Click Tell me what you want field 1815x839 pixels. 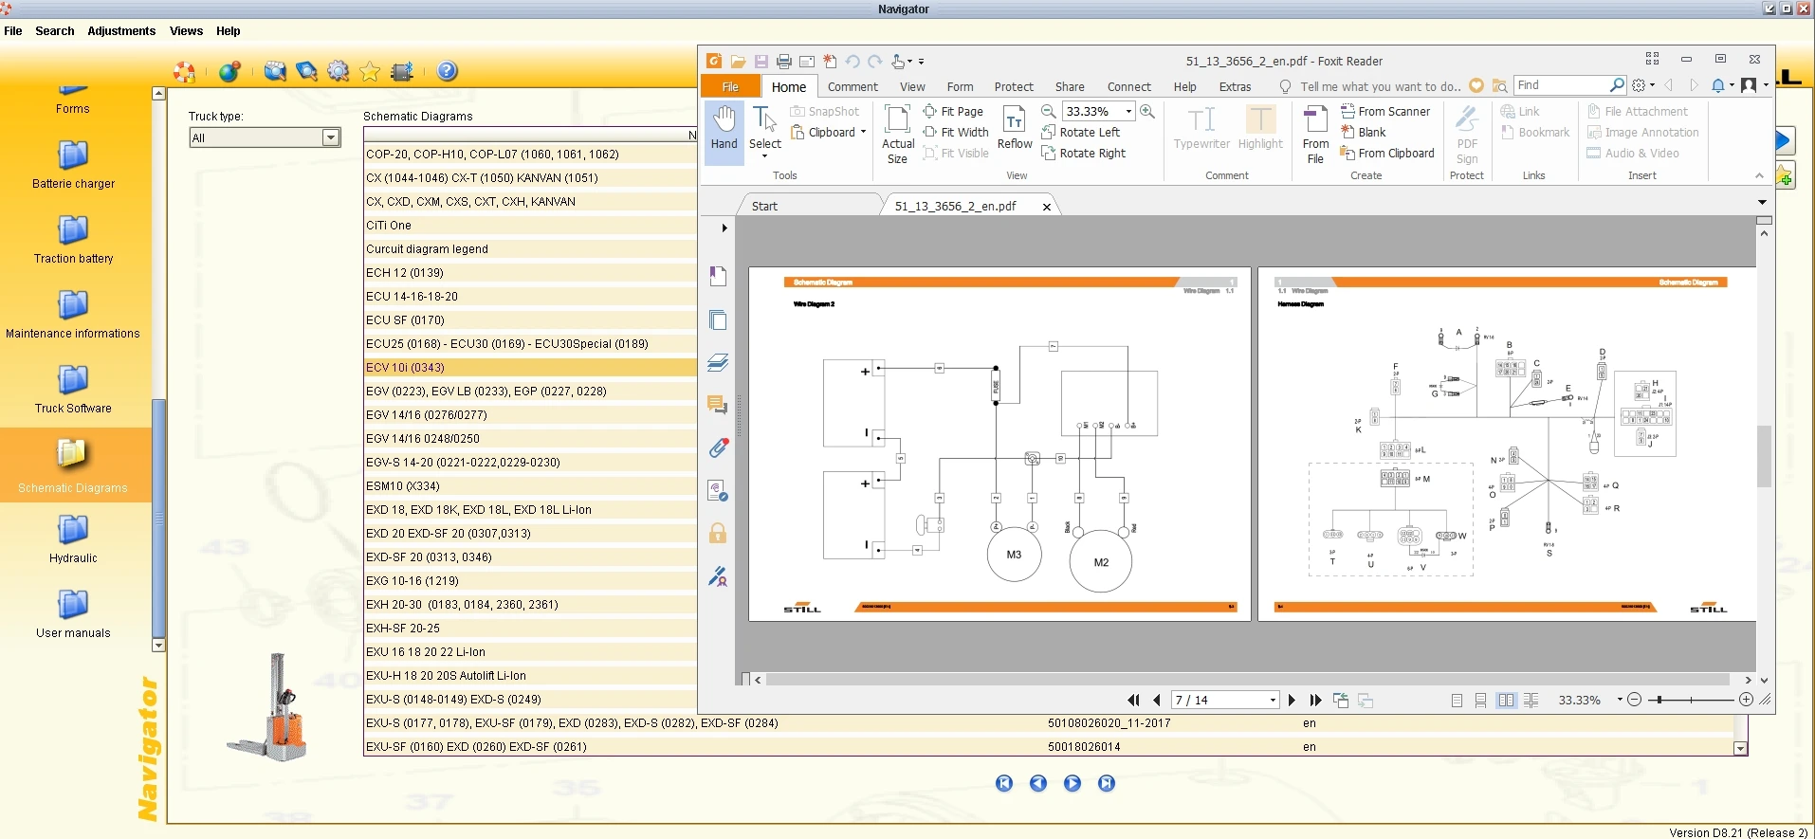coord(1380,86)
